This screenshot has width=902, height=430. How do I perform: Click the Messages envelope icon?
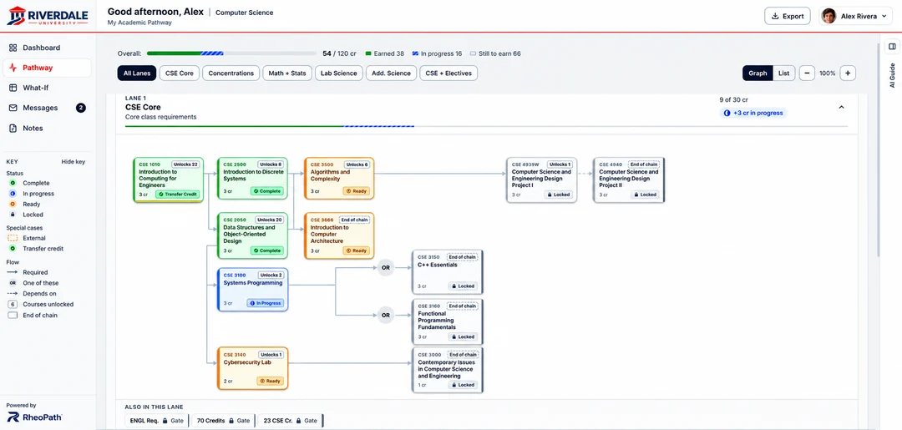[13, 108]
